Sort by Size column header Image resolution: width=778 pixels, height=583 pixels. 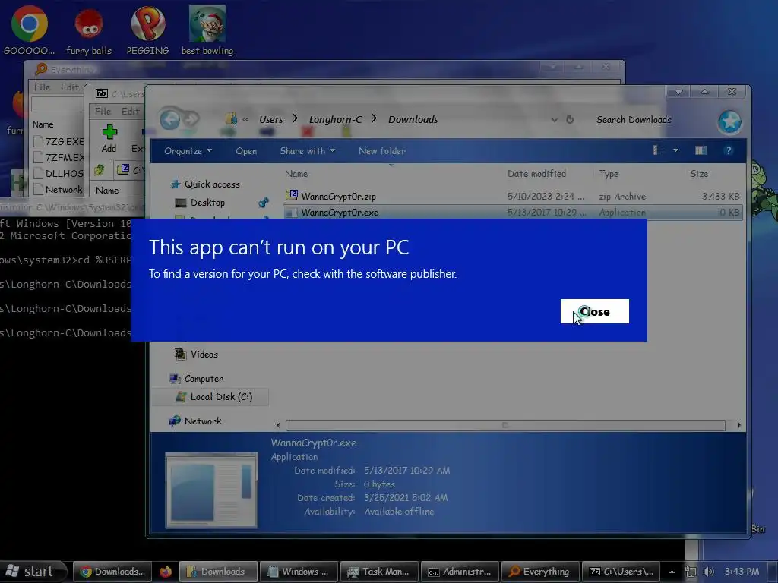pyautogui.click(x=699, y=174)
